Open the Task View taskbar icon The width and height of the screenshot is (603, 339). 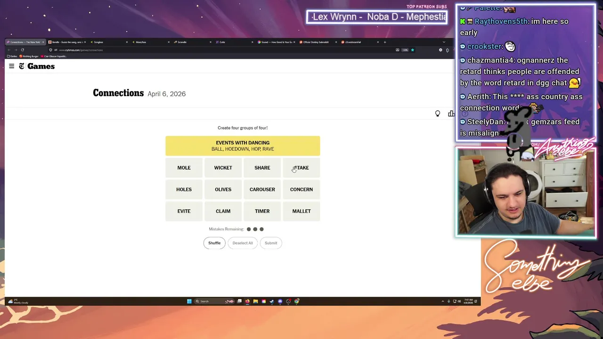tap(239, 301)
